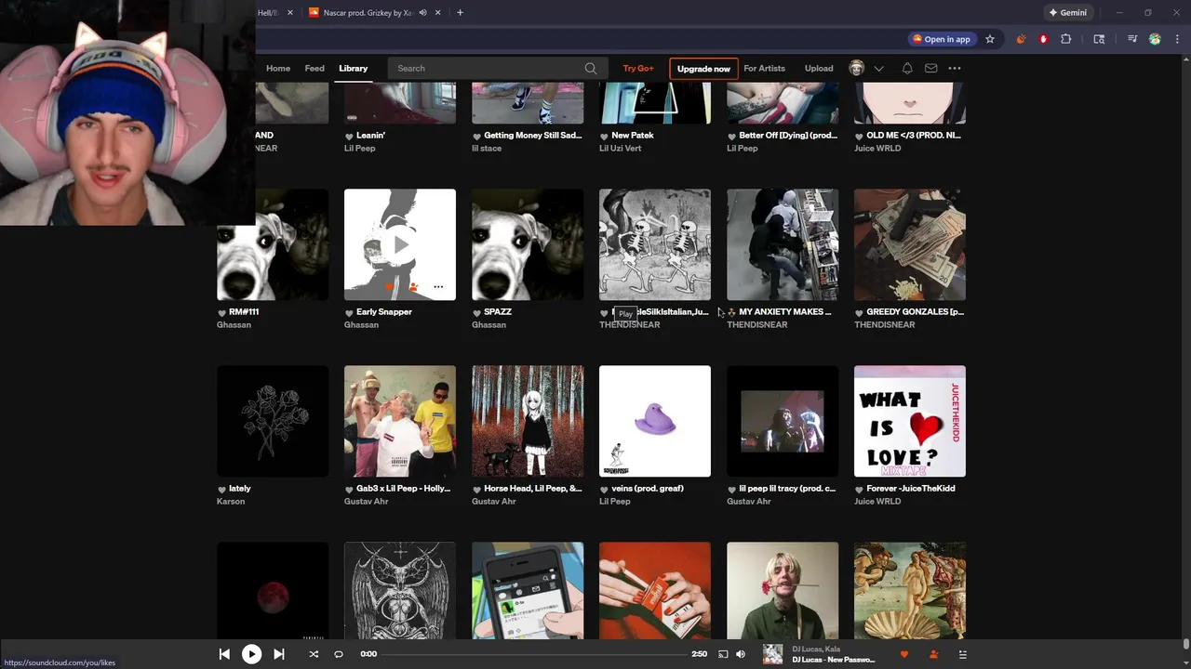
Task: Click the browser profile avatar
Action: tap(1155, 39)
